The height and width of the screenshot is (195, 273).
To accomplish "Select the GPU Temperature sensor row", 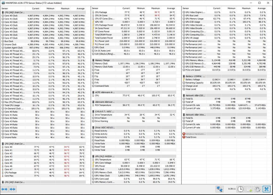I will tap(103, 160).
